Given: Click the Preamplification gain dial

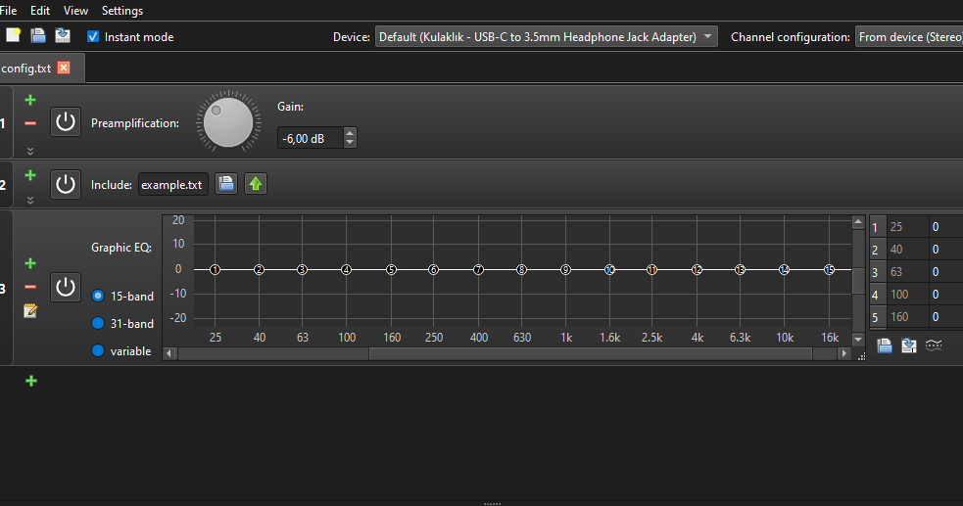Looking at the screenshot, I should pos(228,122).
